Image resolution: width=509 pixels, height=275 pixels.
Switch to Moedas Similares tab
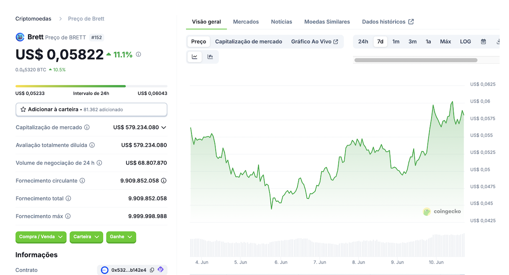(x=327, y=22)
